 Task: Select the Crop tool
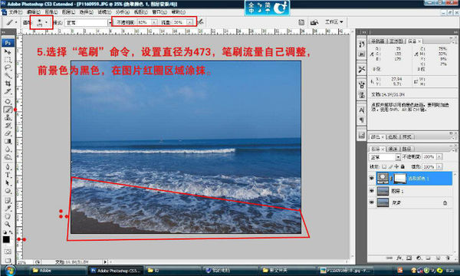pyautogui.click(x=8, y=84)
